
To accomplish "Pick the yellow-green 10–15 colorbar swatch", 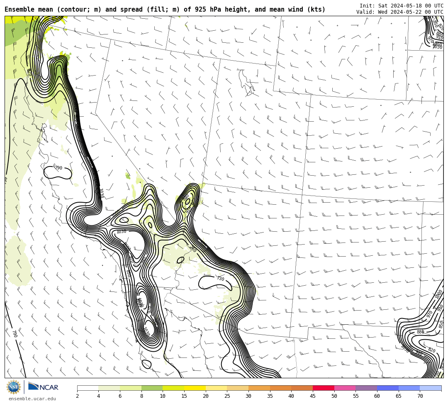I will (x=173, y=388).
